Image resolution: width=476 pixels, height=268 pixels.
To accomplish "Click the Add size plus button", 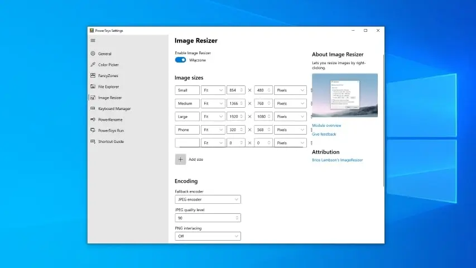I will click(x=181, y=159).
